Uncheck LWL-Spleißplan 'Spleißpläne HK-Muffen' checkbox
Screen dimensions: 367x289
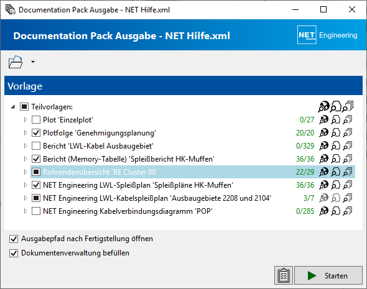(36, 185)
